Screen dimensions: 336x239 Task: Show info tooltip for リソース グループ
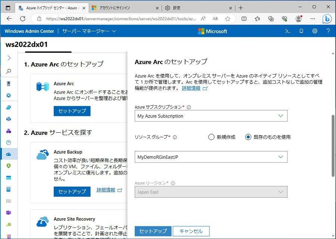coord(175,137)
